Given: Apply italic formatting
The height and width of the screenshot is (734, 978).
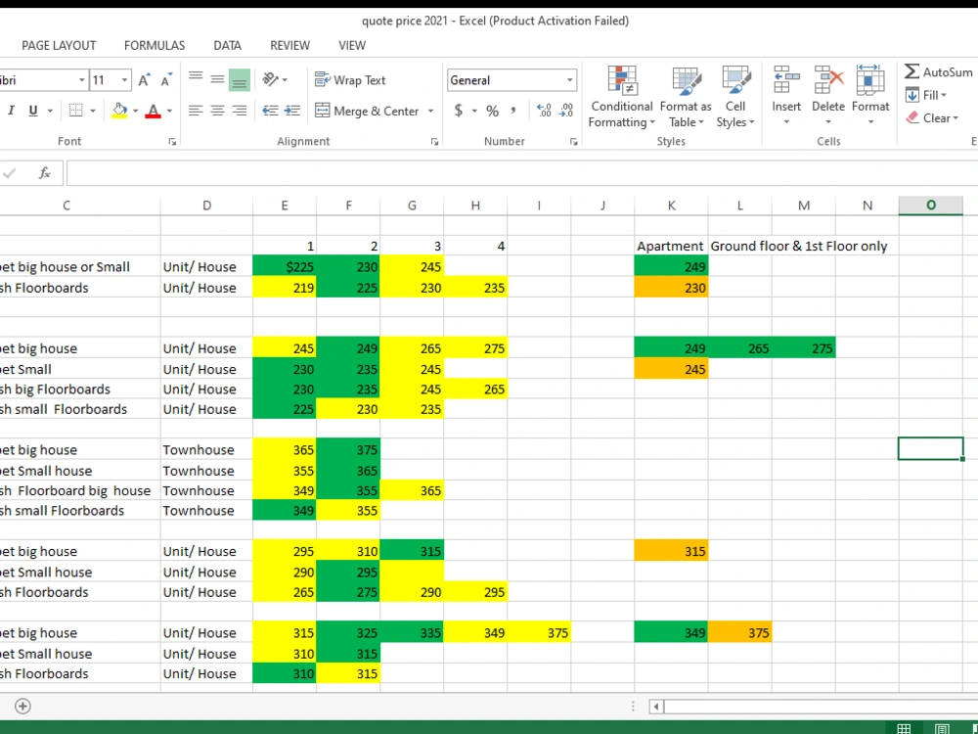Looking at the screenshot, I should (x=11, y=111).
